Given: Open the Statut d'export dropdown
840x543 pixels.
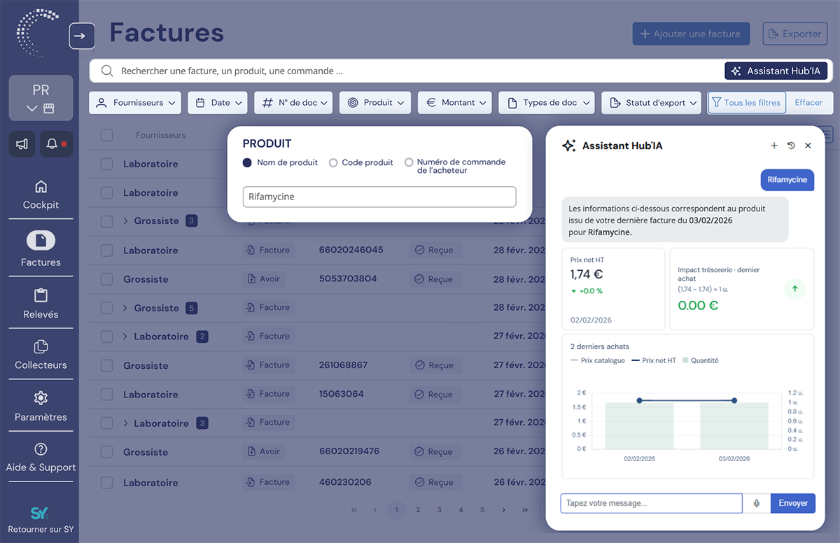Looking at the screenshot, I should coord(651,103).
